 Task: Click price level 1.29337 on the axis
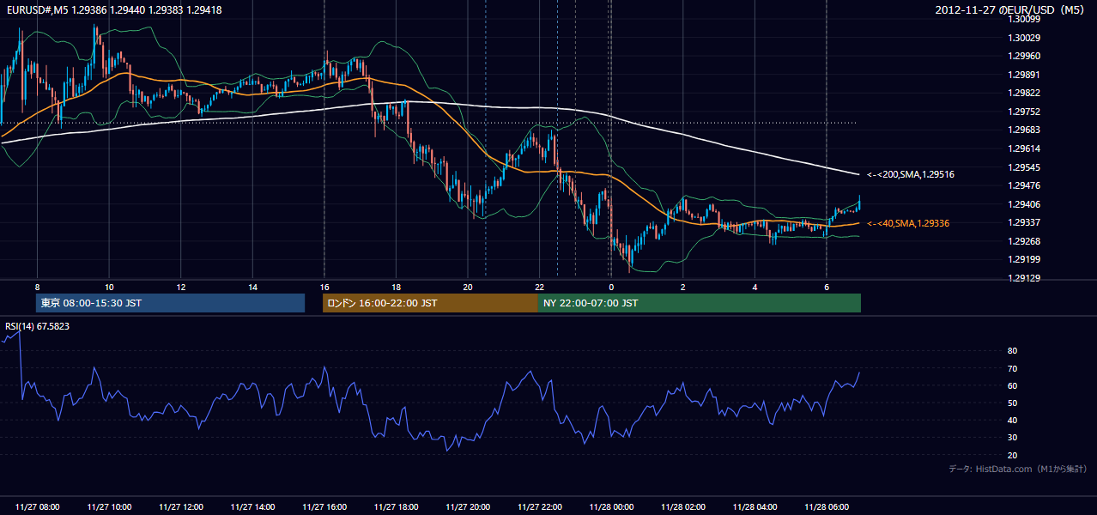pyautogui.click(x=1025, y=222)
